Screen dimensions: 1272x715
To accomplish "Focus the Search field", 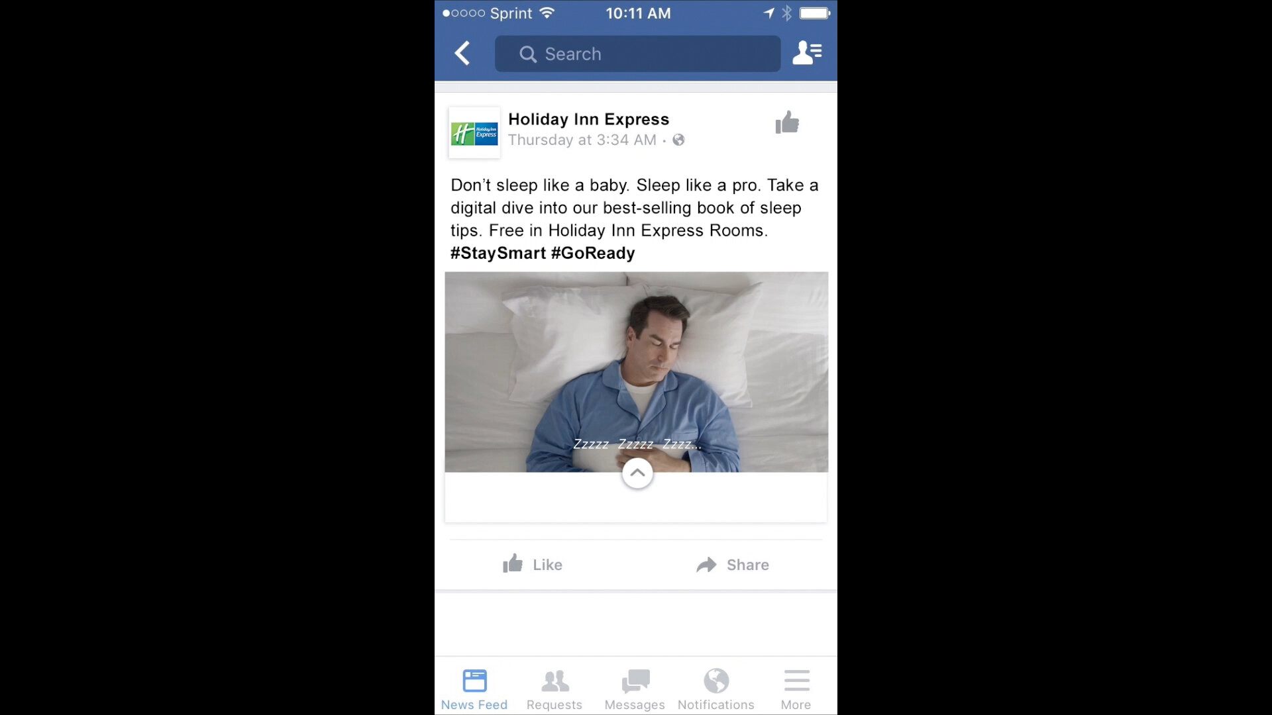I will [637, 54].
